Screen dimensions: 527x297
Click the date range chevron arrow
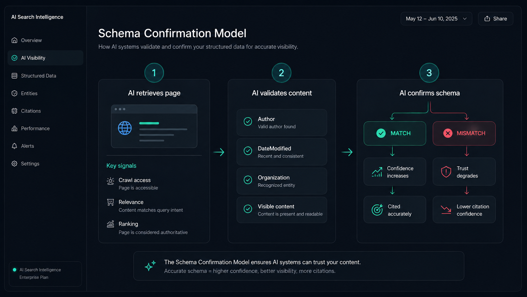pos(465,19)
